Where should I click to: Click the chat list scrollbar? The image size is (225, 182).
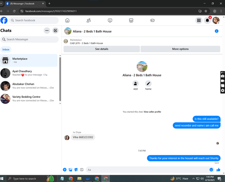[x=60, y=79]
